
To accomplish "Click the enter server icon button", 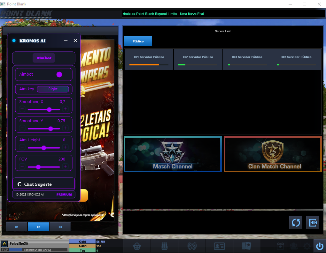I will tap(313, 222).
